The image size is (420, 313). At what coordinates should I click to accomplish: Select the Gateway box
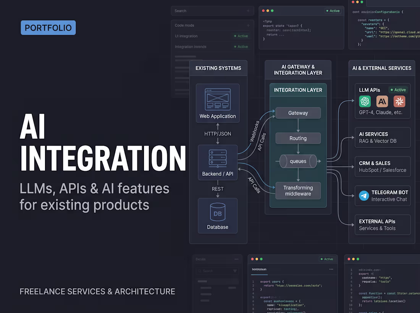tap(298, 113)
